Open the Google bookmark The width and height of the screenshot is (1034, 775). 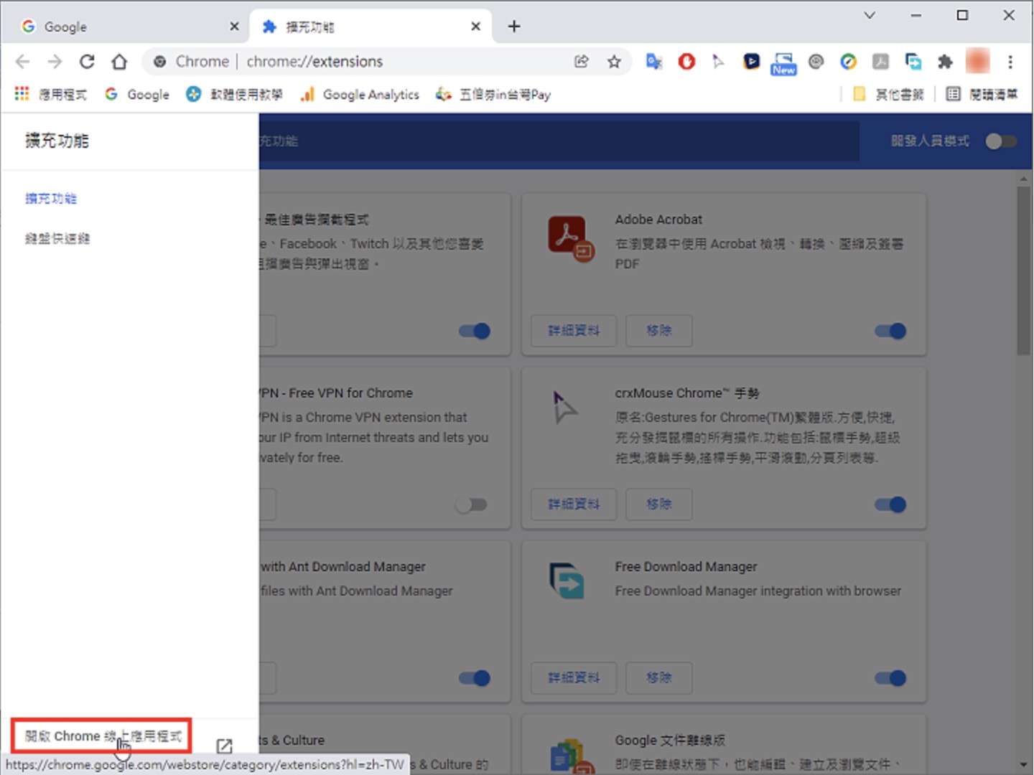click(137, 94)
